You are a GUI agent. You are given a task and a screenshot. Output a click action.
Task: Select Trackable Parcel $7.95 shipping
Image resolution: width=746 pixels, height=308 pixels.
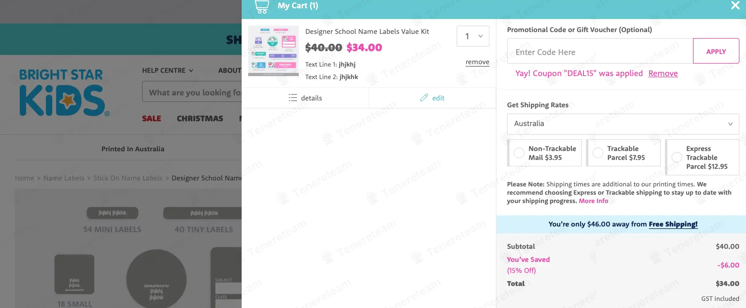pos(598,153)
